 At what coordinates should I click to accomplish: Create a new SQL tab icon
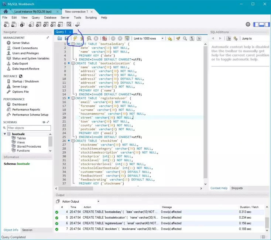point(6,24)
